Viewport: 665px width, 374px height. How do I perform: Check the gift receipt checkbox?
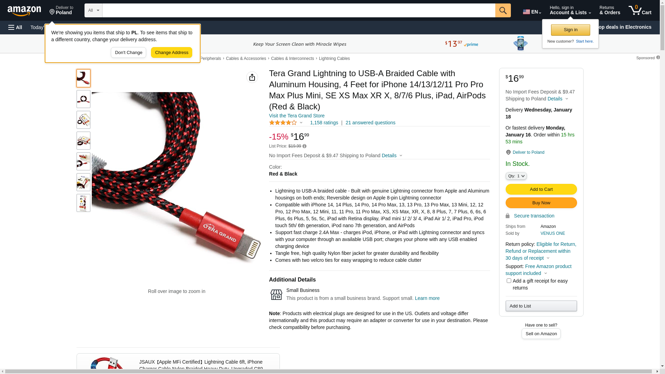pos(509,281)
